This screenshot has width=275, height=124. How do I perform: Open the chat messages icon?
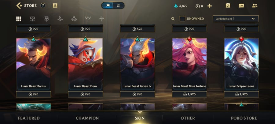(241, 6)
